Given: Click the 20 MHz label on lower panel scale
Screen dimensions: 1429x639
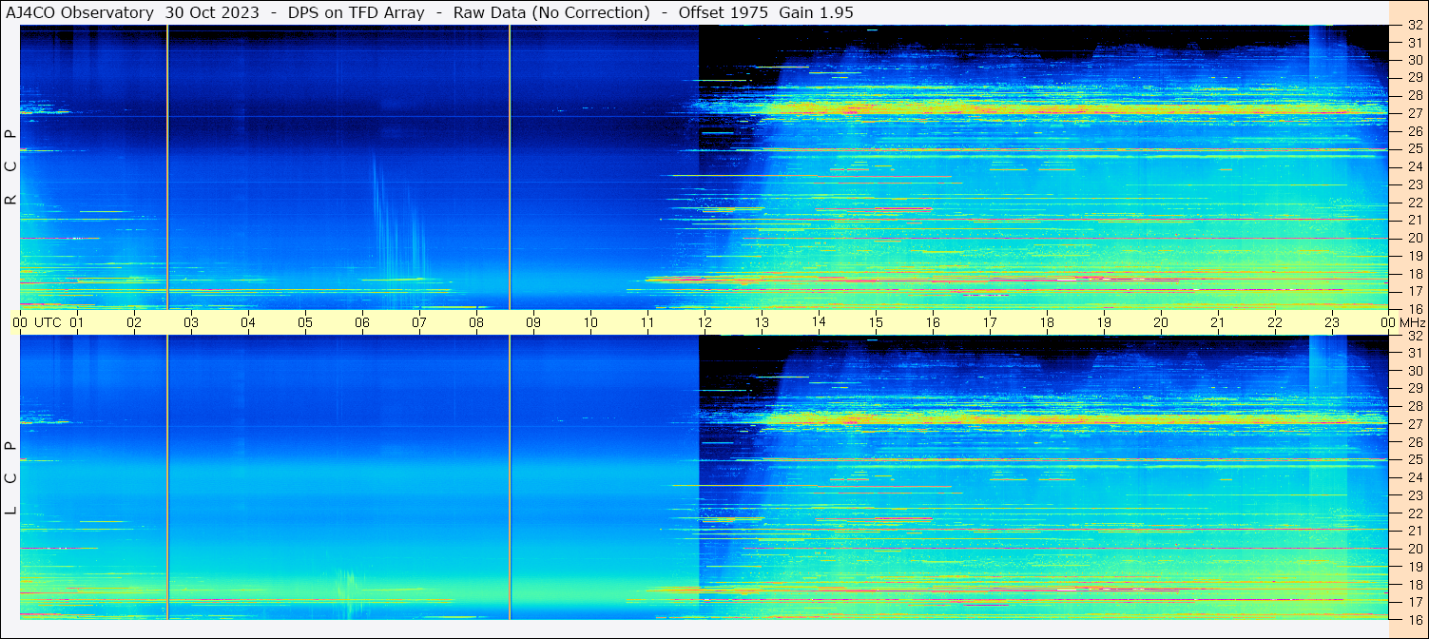Looking at the screenshot, I should [1414, 549].
